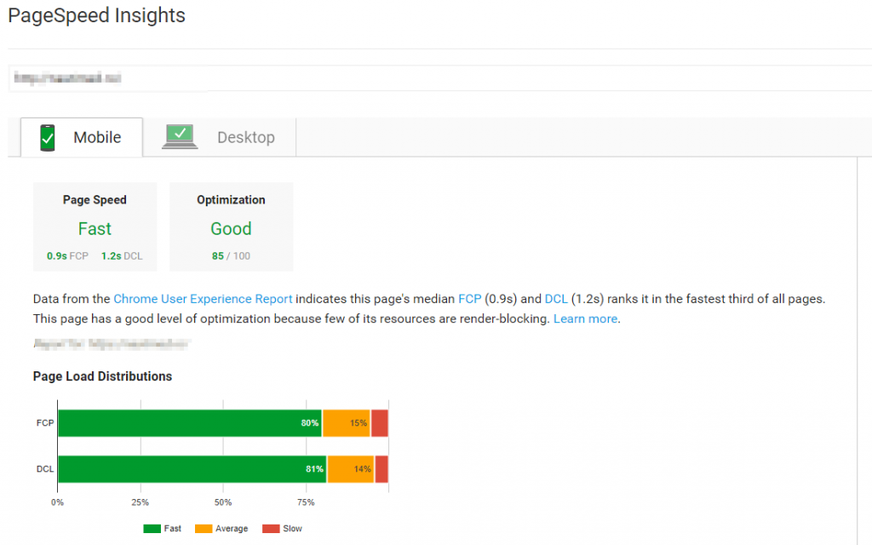This screenshot has width=872, height=545.
Task: Click the Optimization Good score card
Action: click(232, 227)
